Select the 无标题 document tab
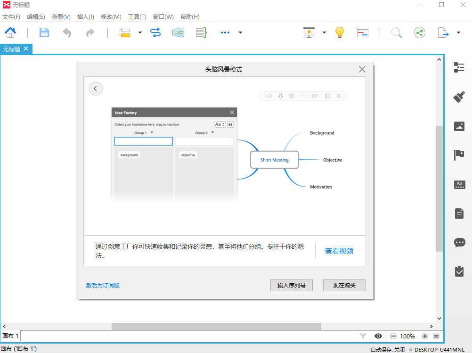This screenshot has height=353, width=472. point(12,49)
